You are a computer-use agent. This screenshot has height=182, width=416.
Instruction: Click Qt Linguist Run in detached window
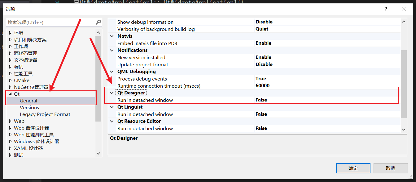click(145, 114)
